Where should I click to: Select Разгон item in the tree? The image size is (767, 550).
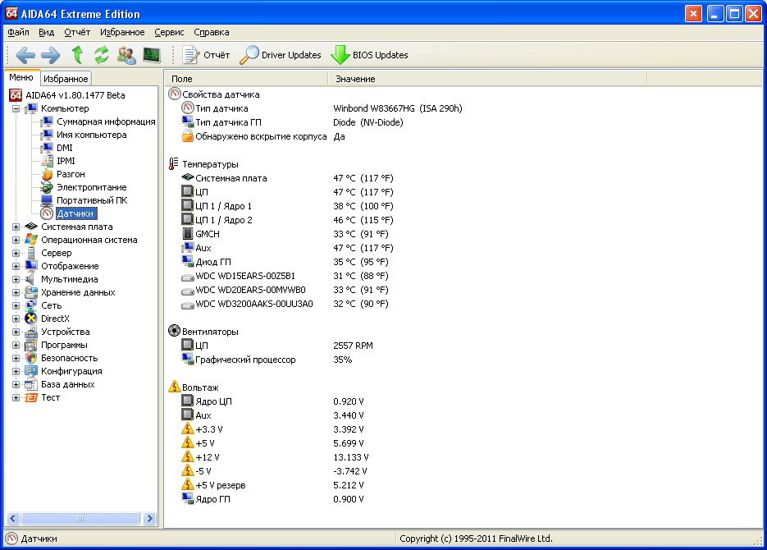(x=71, y=174)
